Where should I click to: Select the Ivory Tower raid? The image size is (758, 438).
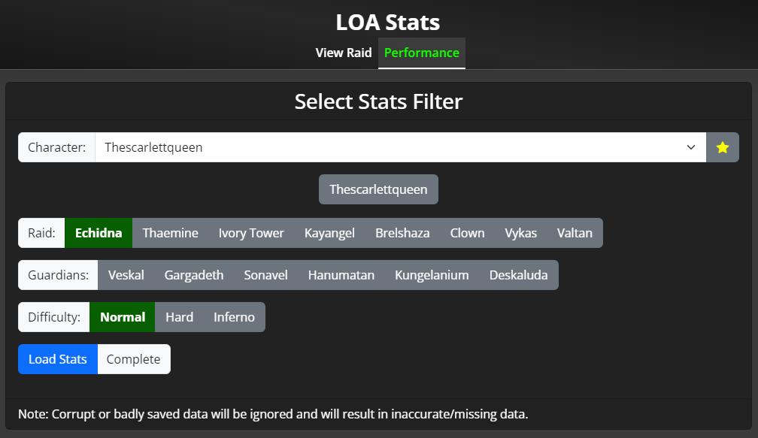pyautogui.click(x=251, y=233)
